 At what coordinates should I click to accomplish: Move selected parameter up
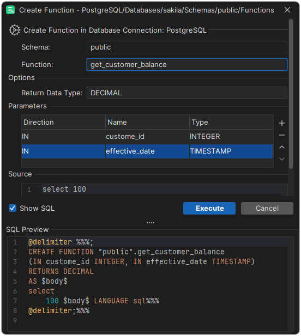[282, 147]
